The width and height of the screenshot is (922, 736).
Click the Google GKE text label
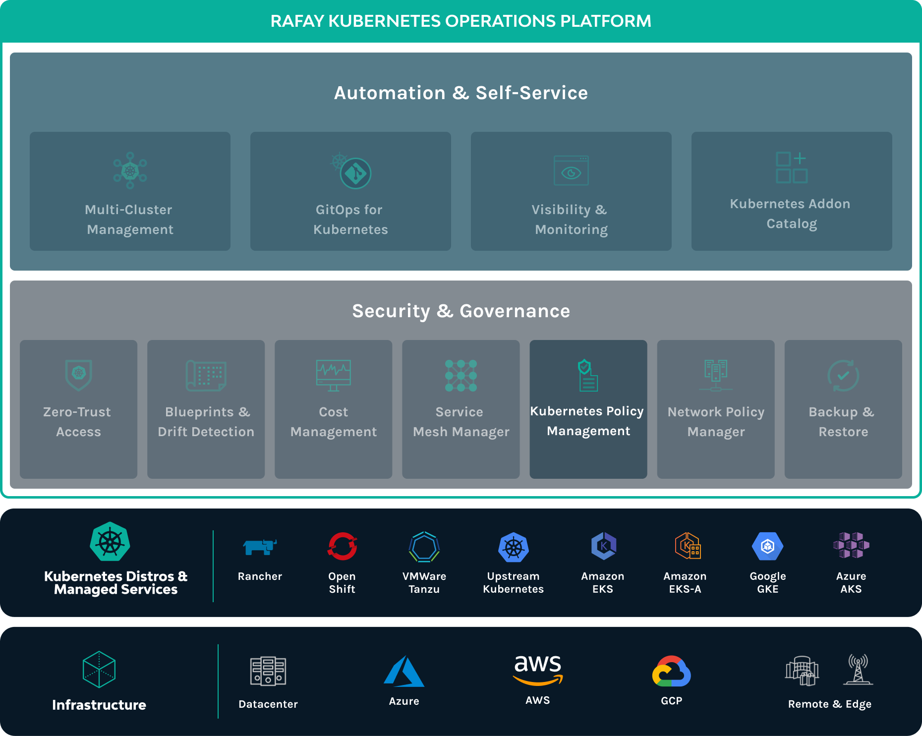(x=768, y=582)
